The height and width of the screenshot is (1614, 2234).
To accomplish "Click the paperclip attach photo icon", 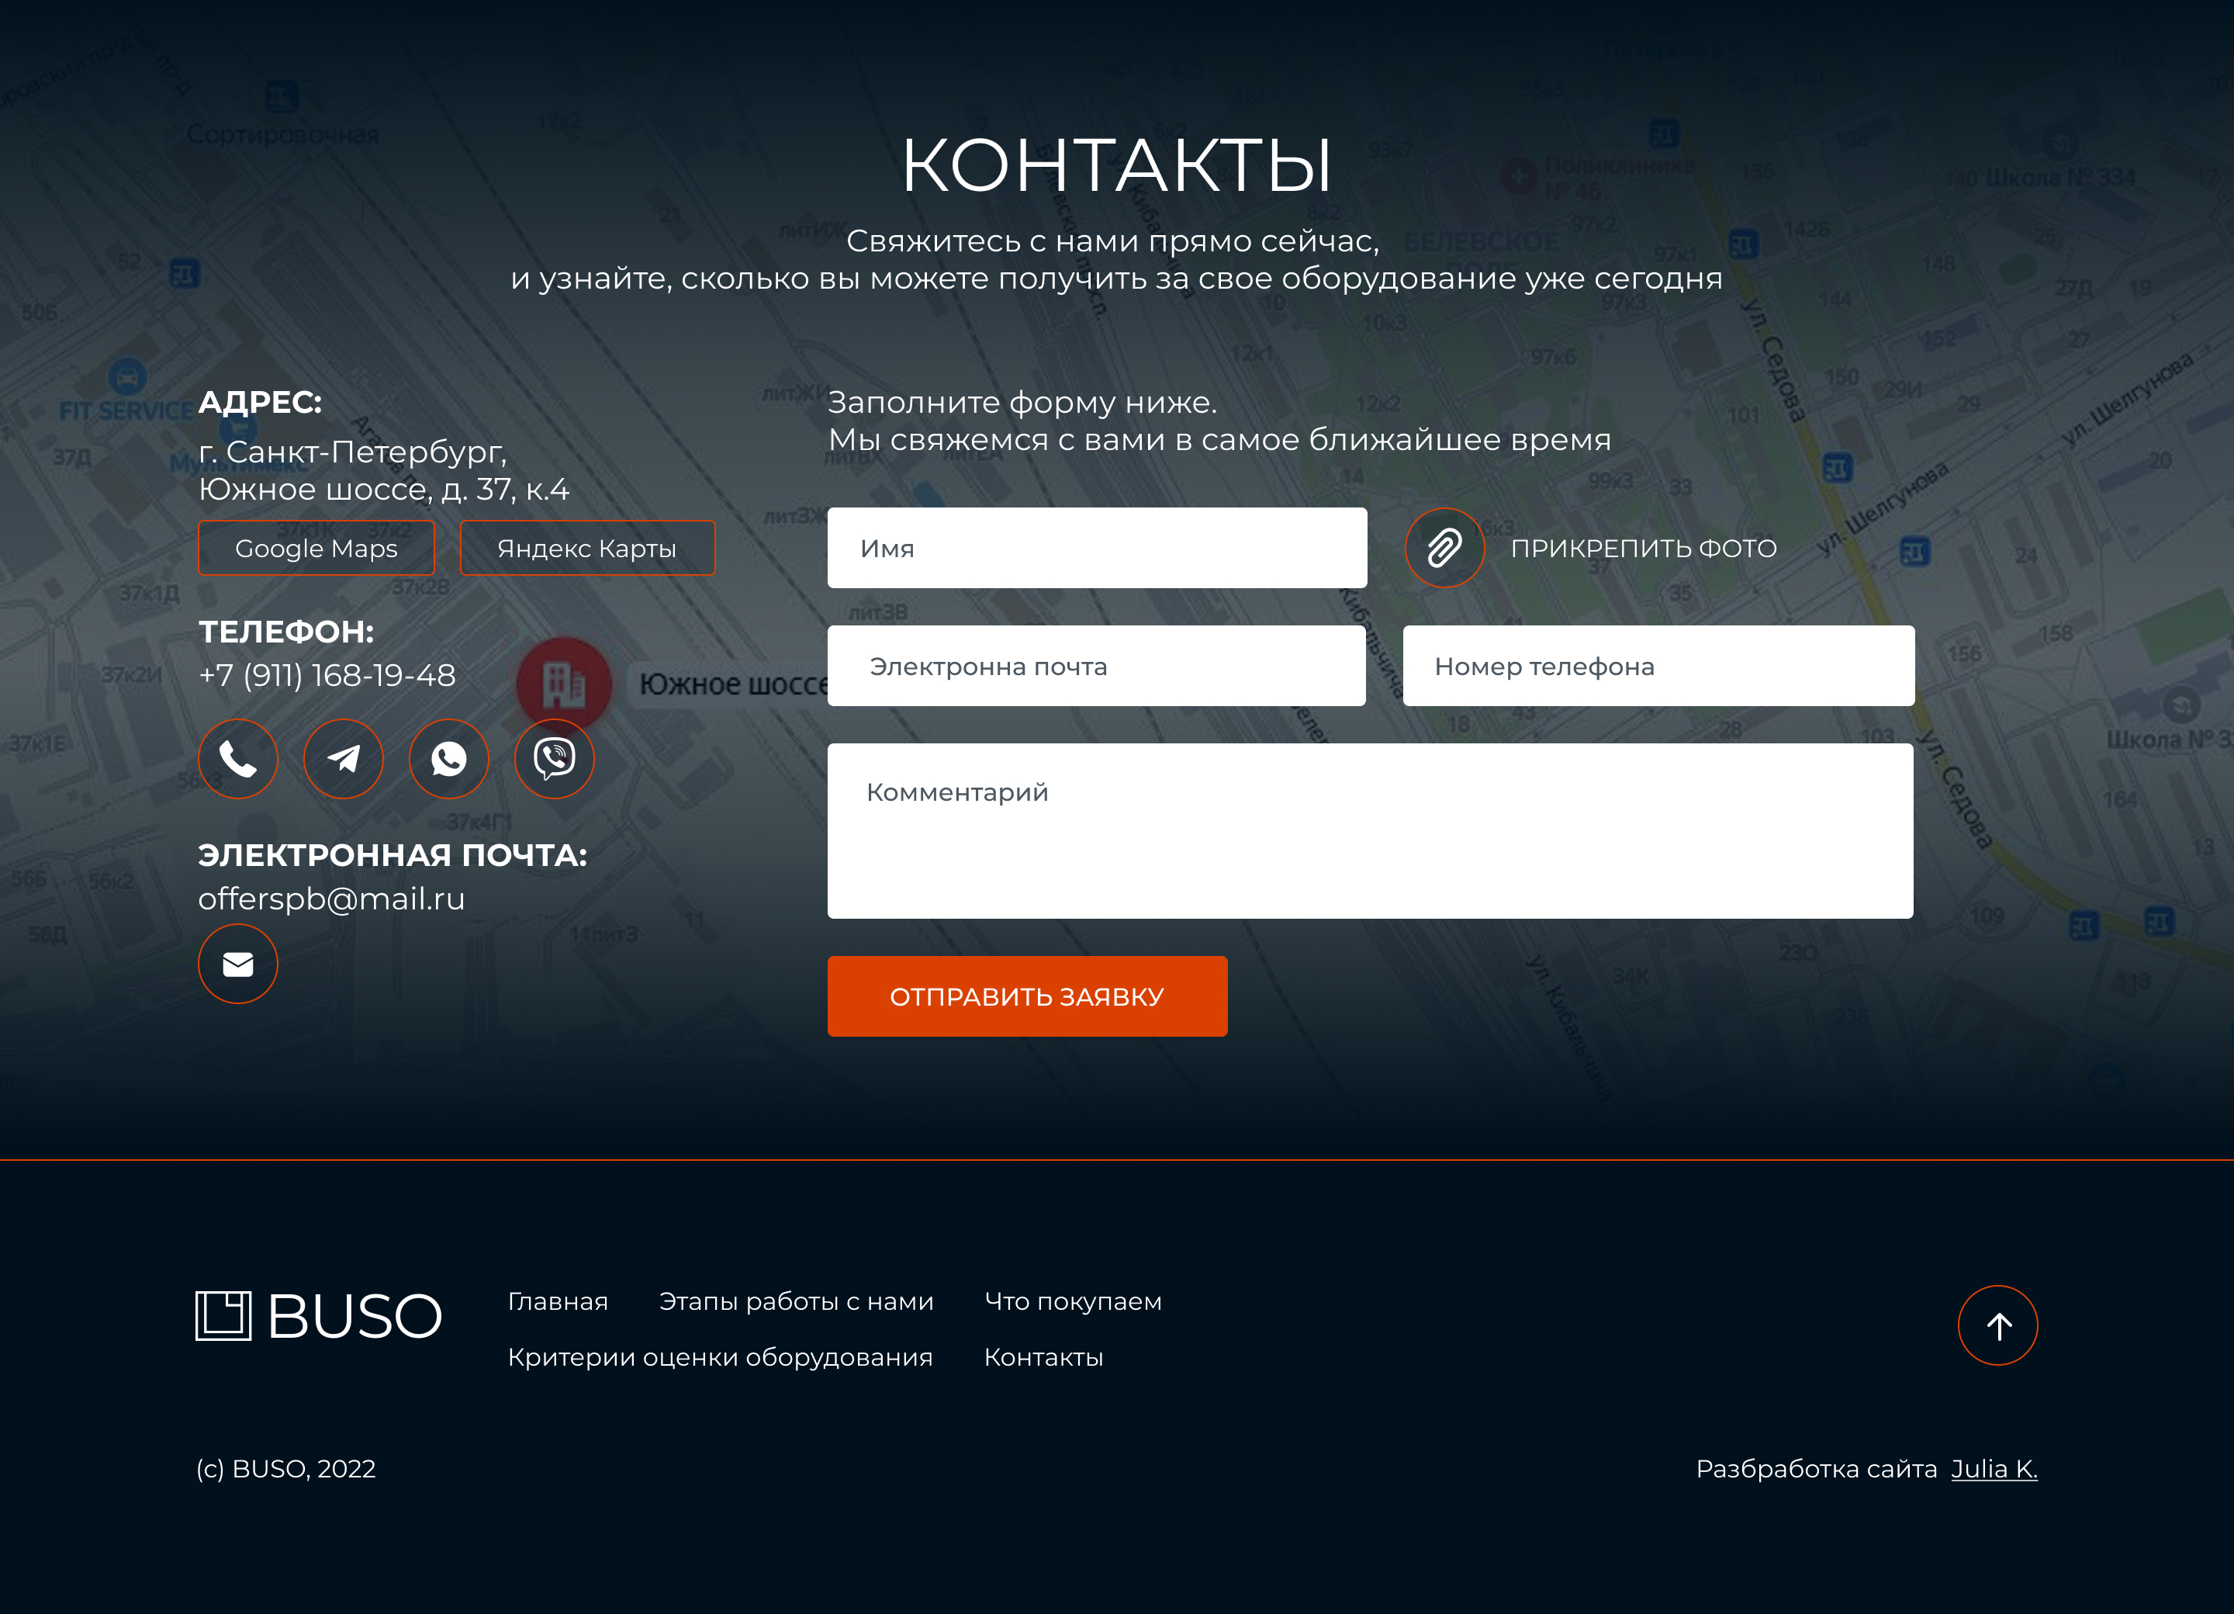I will 1444,548.
